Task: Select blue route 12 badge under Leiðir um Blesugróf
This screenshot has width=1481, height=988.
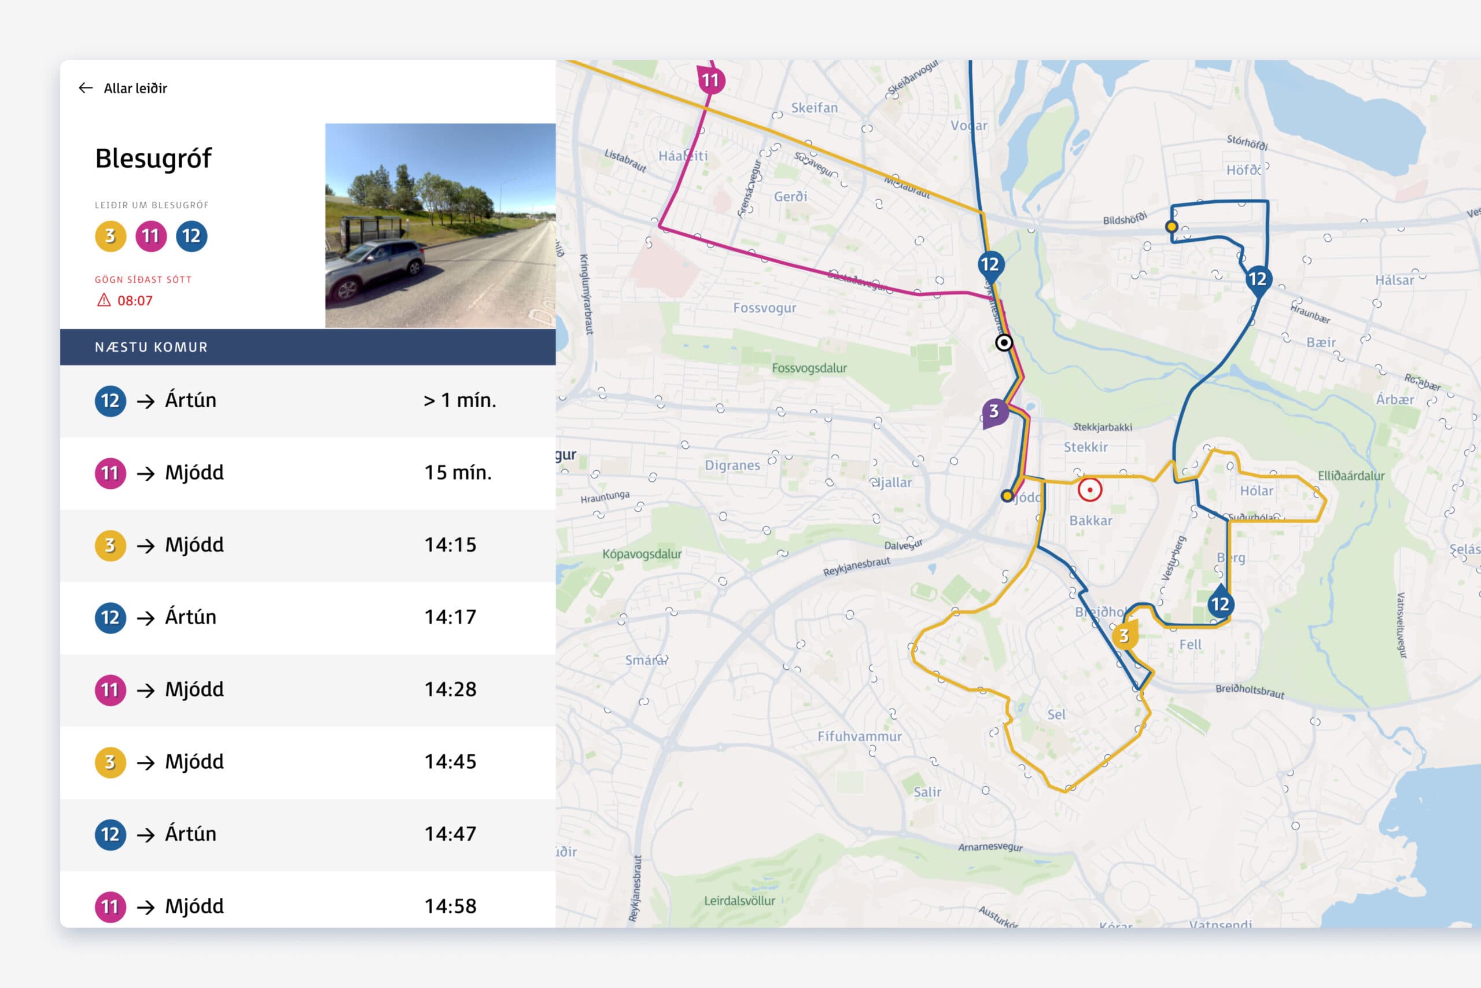Action: click(191, 236)
